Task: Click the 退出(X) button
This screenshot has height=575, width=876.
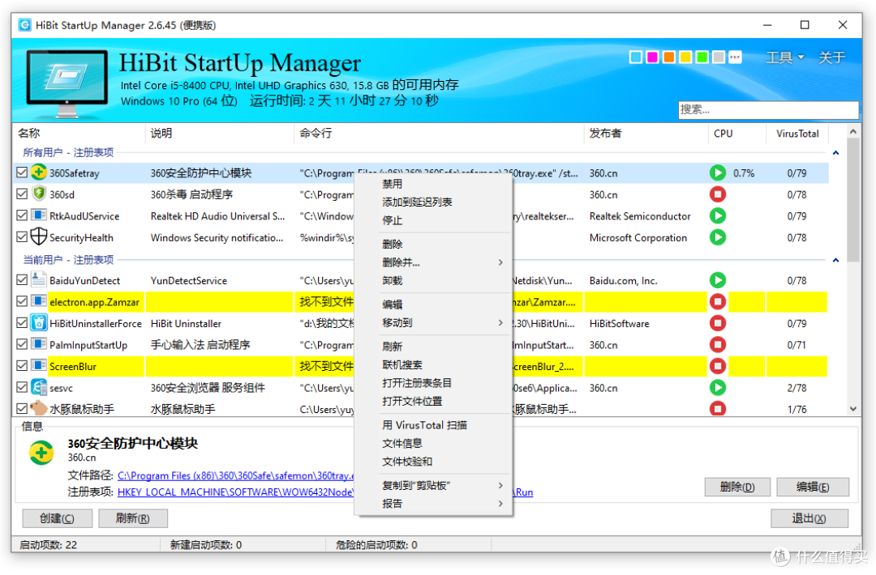Action: coord(809,518)
